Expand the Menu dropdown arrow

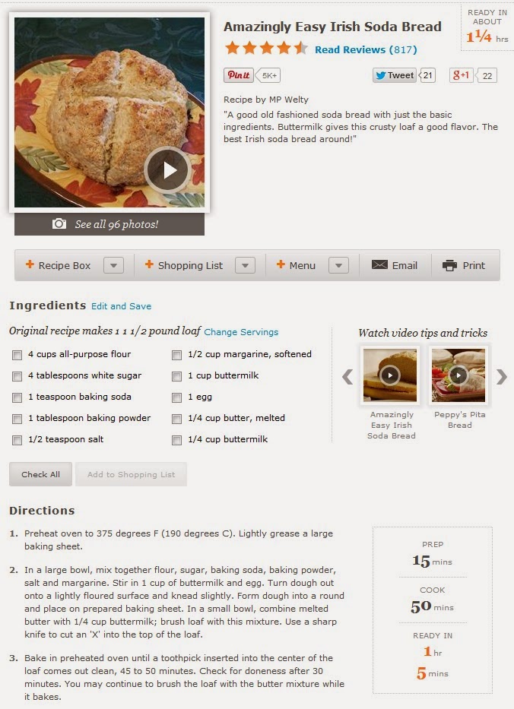point(338,265)
